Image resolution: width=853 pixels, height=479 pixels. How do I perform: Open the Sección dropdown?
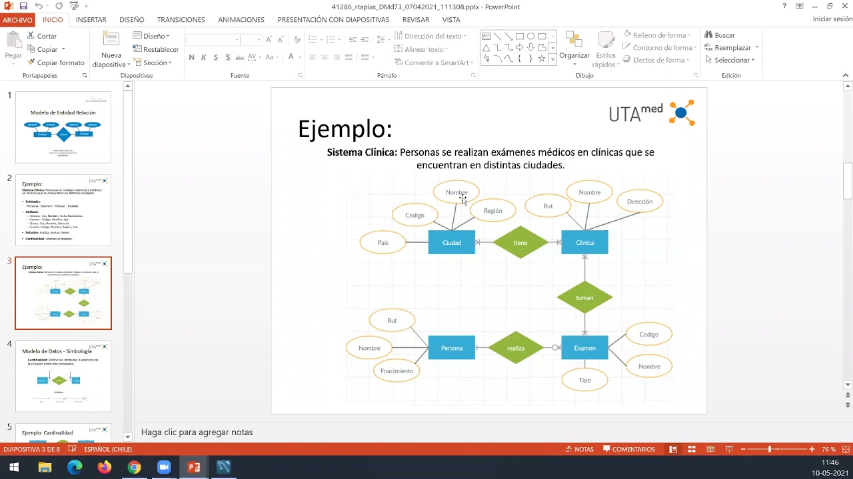153,63
